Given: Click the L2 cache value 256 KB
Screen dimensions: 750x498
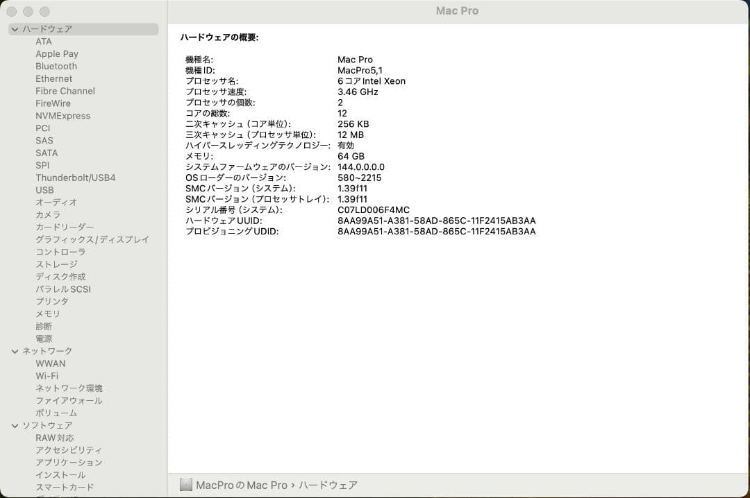Looking at the screenshot, I should pos(353,124).
